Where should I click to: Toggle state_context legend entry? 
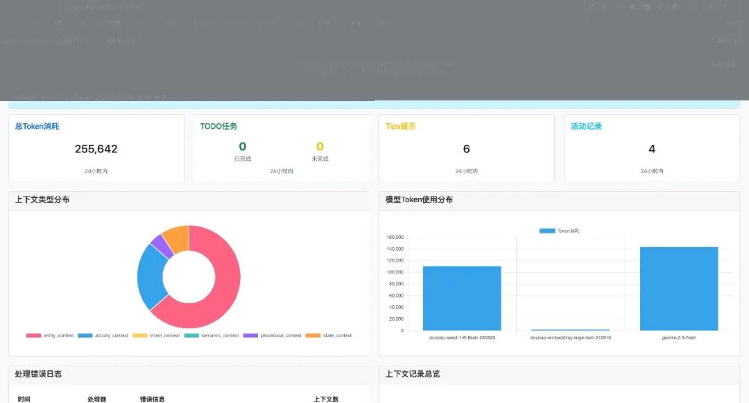coord(329,336)
